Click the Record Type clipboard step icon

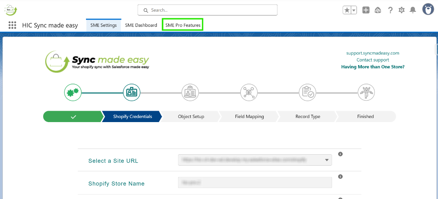[x=308, y=92]
